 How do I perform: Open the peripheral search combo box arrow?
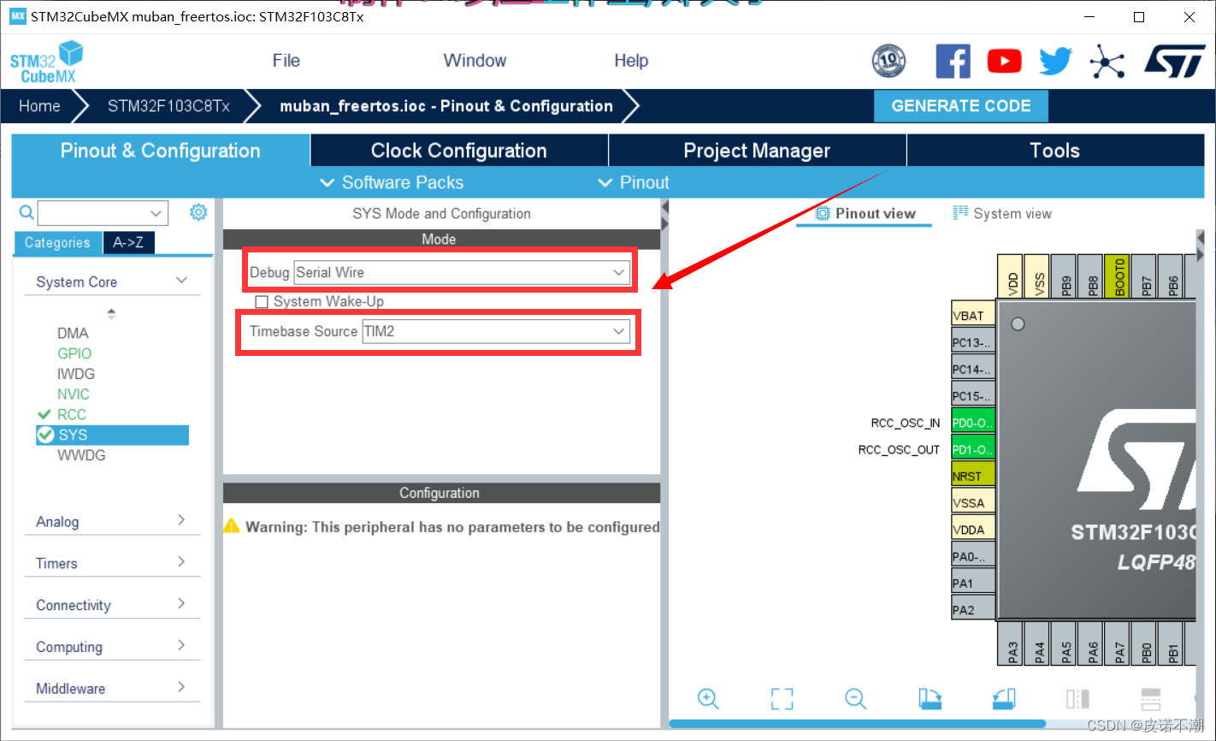[156, 213]
